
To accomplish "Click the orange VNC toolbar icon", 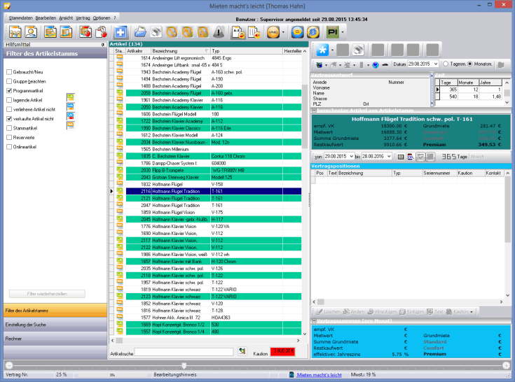I will pos(273,32).
